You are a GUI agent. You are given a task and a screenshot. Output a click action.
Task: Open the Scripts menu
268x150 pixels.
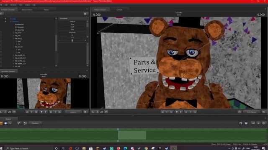pos(27,5)
